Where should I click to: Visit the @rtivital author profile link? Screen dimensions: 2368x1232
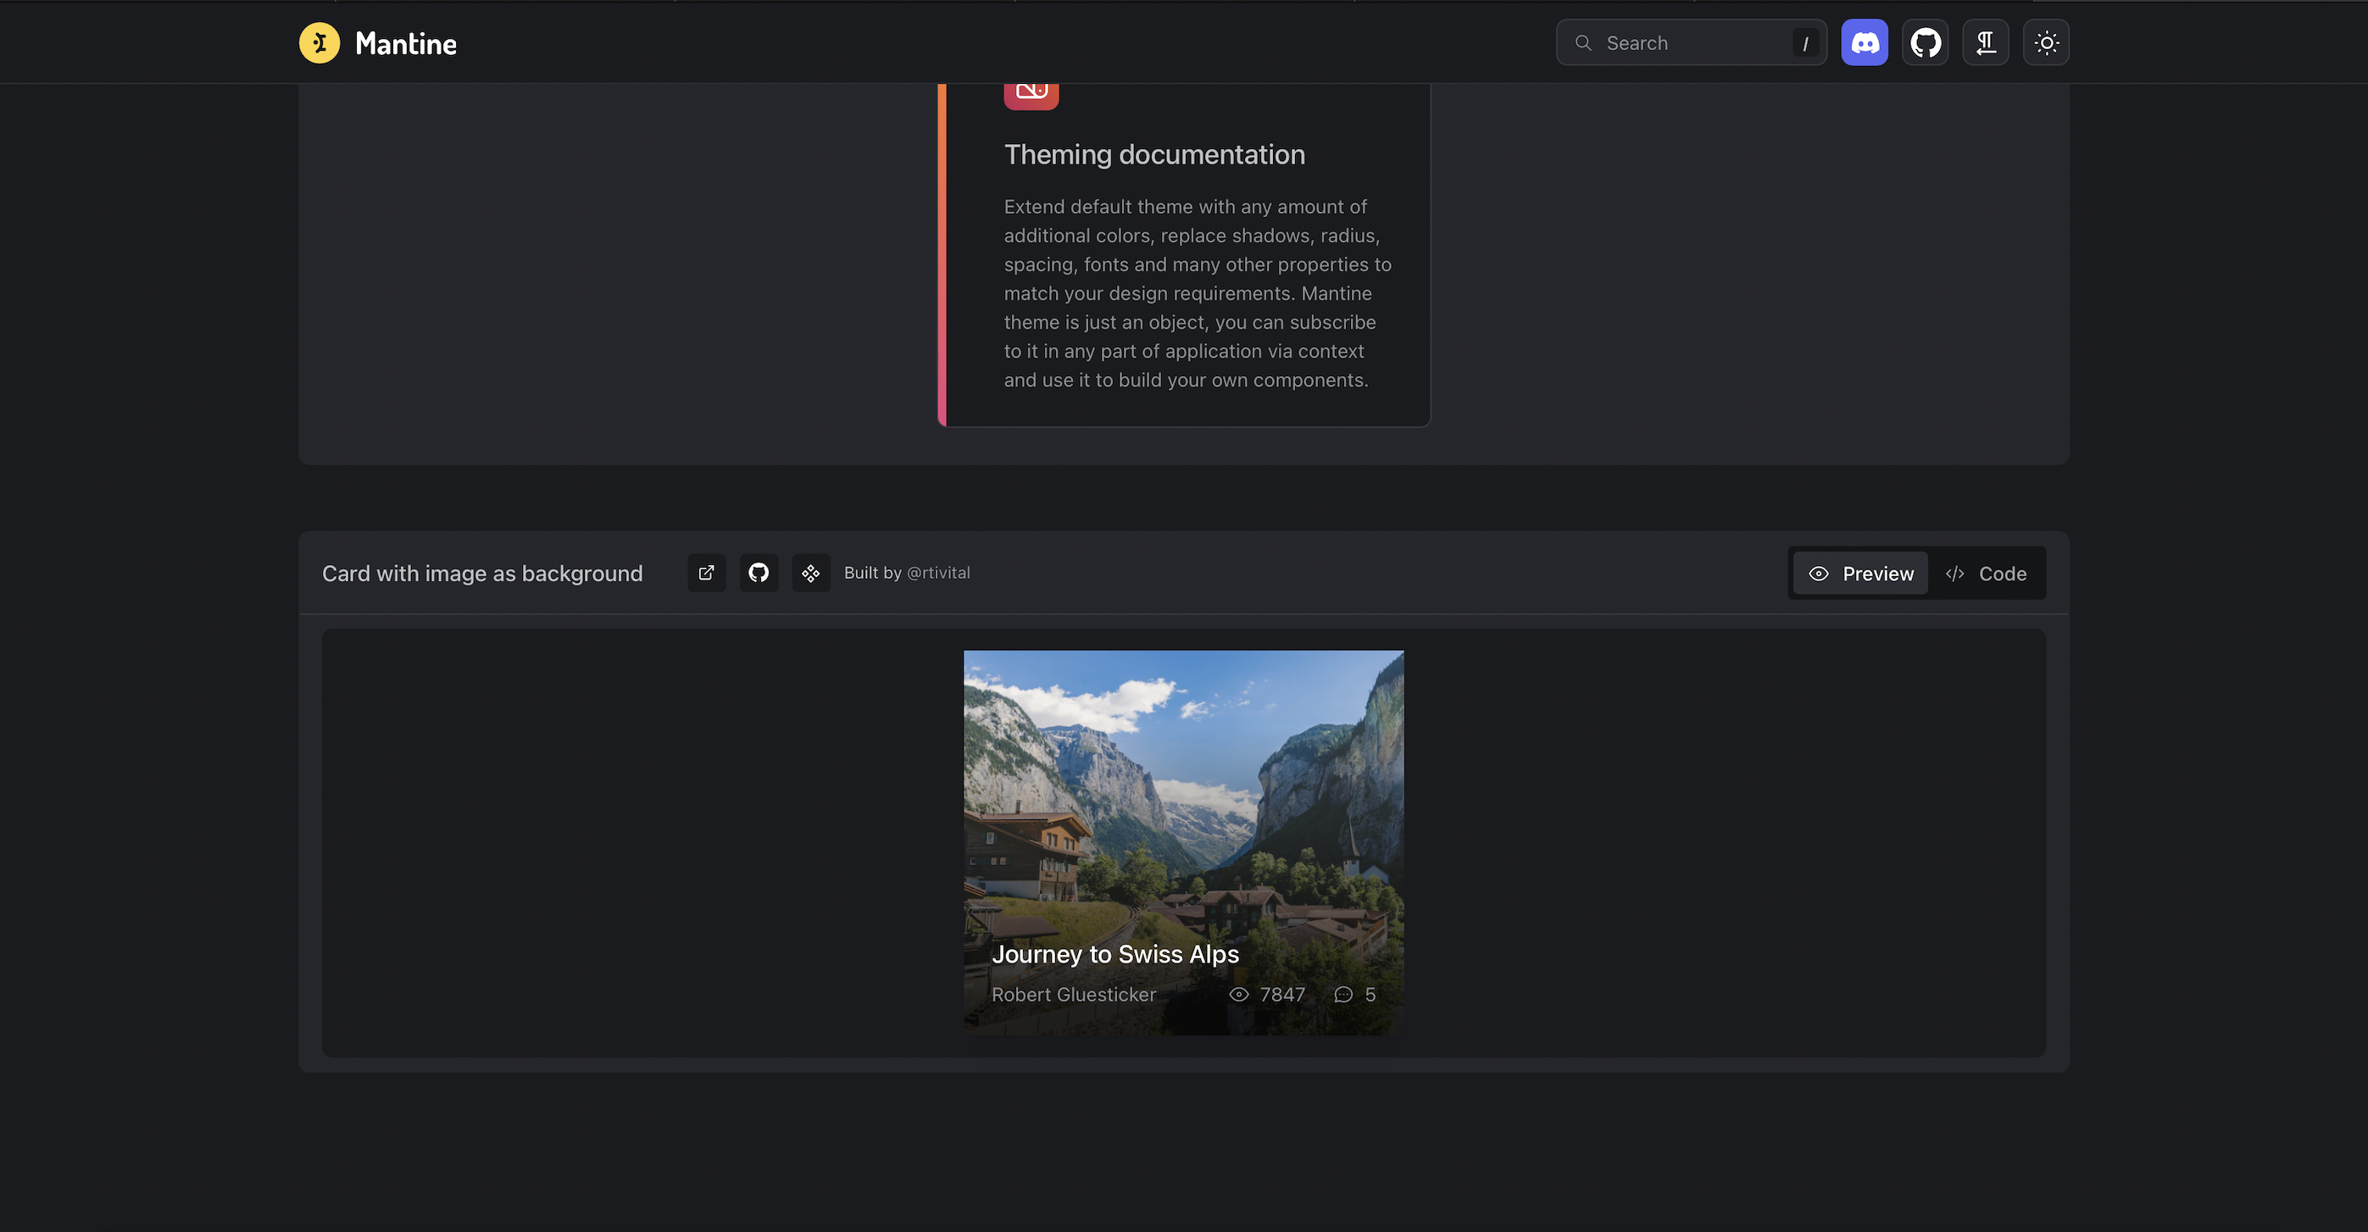pyautogui.click(x=938, y=574)
